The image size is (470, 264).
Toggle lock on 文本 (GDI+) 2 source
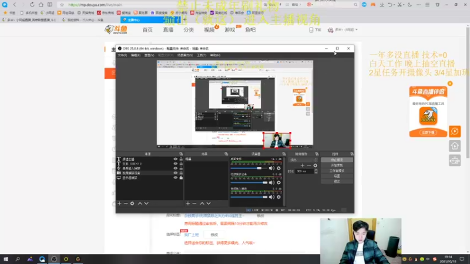[181, 164]
